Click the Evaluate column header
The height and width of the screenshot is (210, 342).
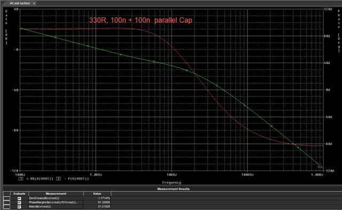tap(19, 193)
